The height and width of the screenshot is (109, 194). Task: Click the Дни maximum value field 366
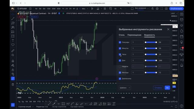click(x=164, y=61)
